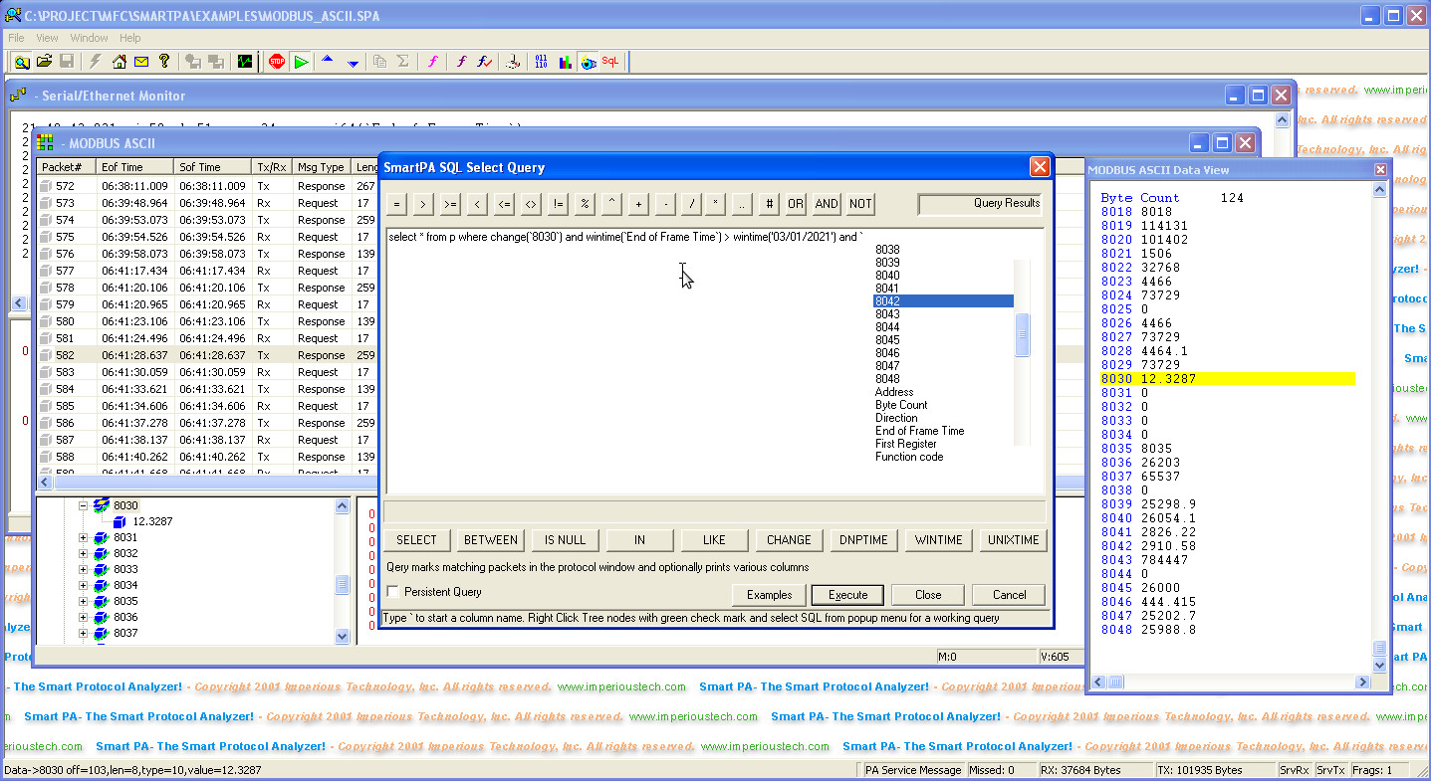
Task: Insert the NOT operator
Action: 860,204
